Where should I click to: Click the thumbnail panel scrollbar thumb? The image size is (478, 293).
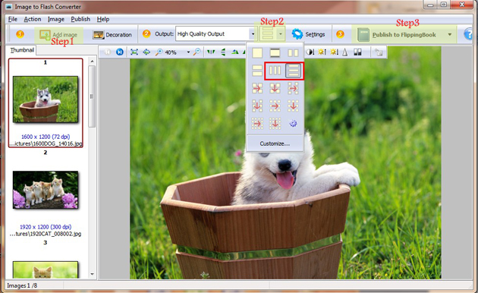click(x=92, y=96)
